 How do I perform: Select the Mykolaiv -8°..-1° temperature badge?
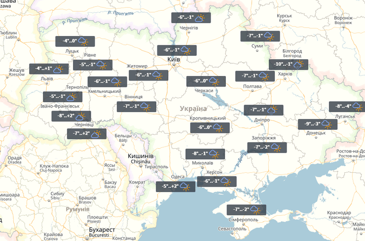coord(205,154)
